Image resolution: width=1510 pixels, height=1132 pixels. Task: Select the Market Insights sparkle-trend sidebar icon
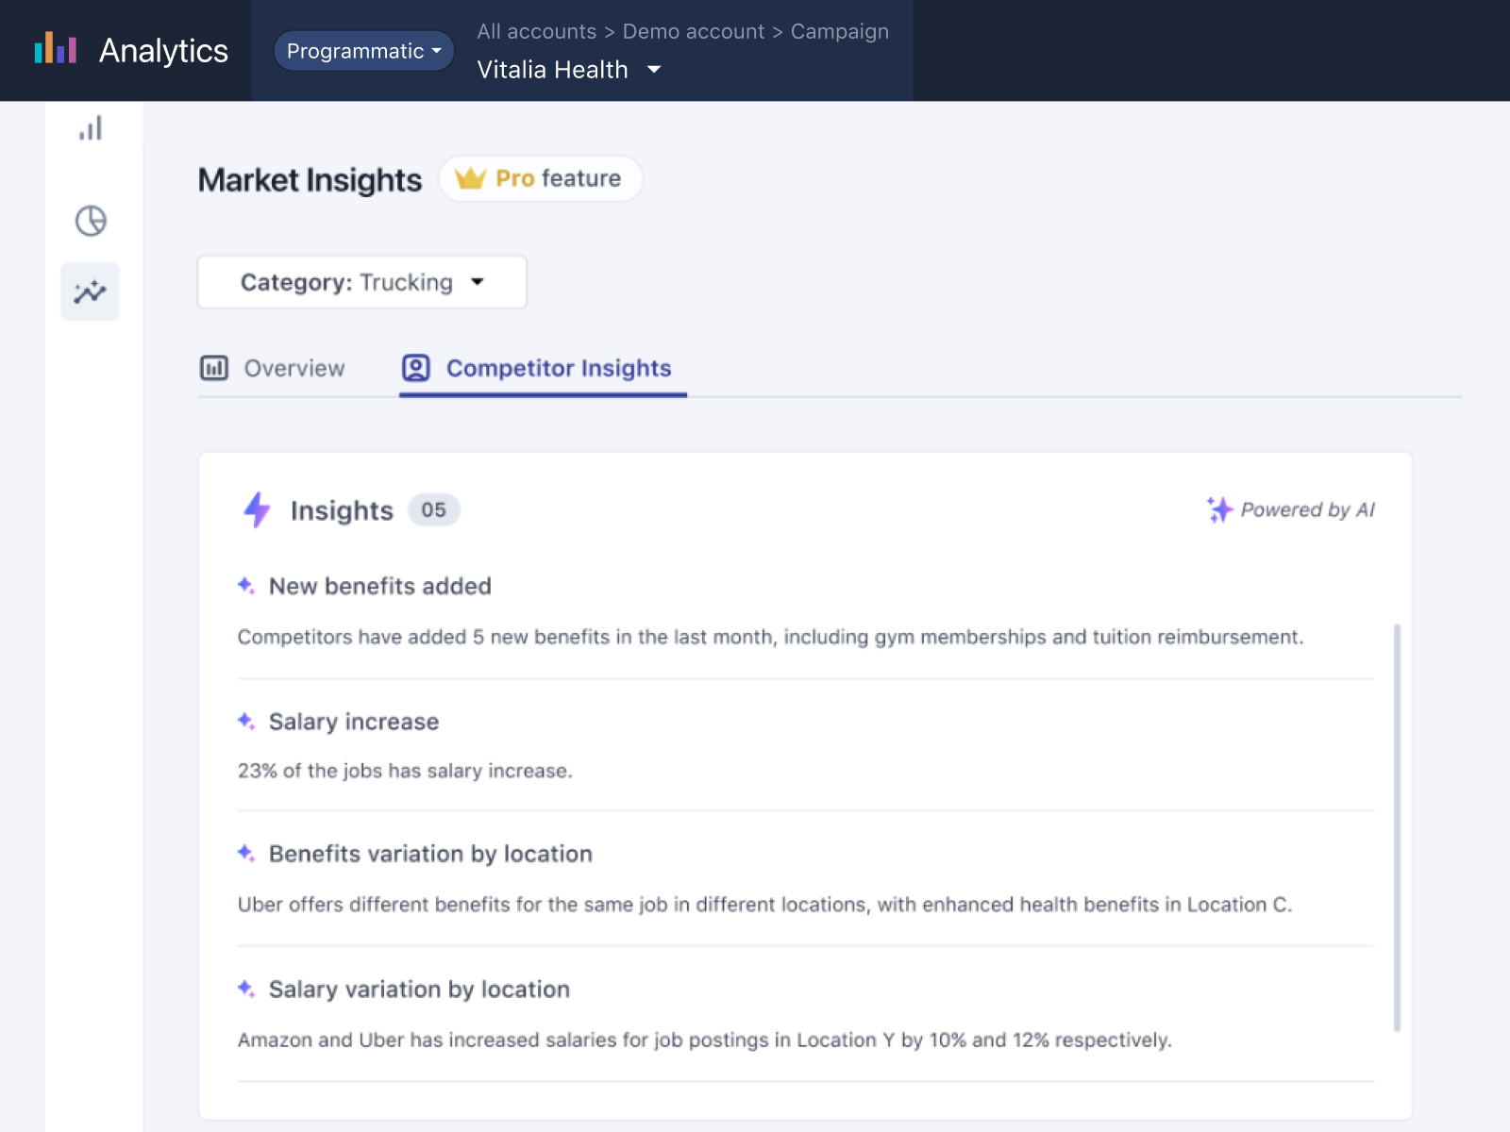coord(91,291)
